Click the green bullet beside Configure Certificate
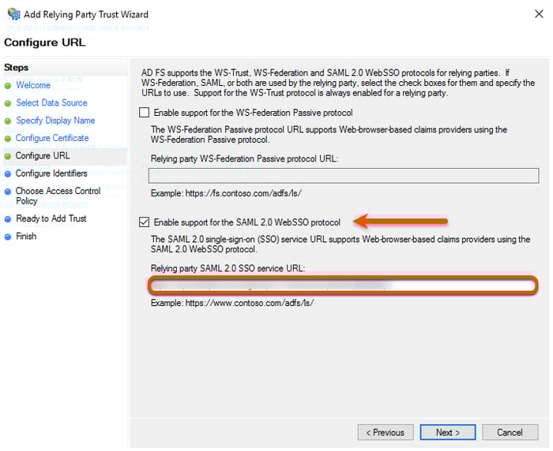553x451 pixels. 8,139
